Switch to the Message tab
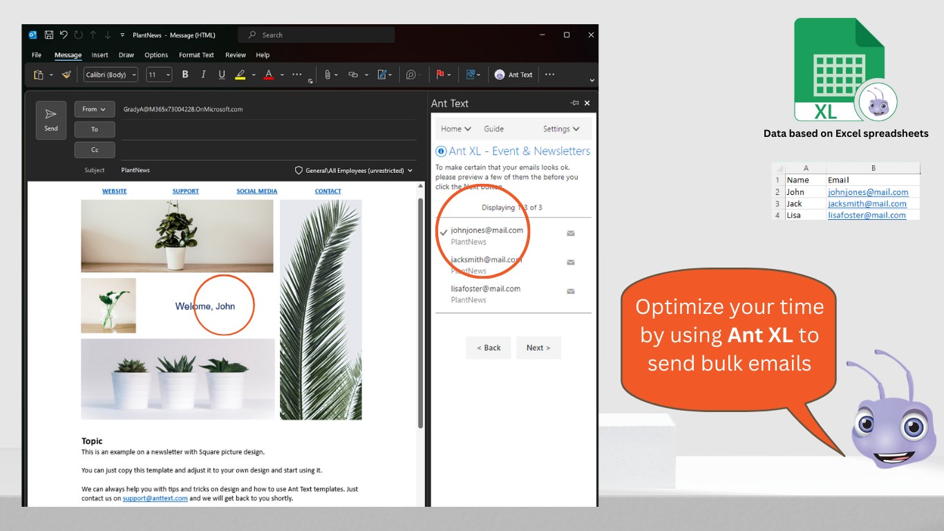This screenshot has width=944, height=531. click(x=68, y=55)
